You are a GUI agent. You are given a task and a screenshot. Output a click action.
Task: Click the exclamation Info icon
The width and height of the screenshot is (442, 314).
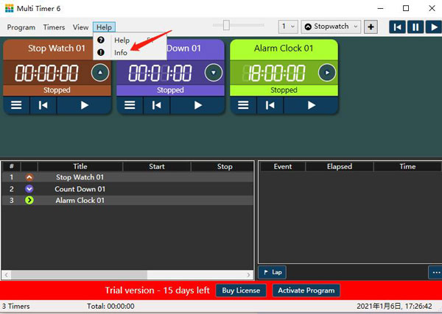click(x=101, y=52)
